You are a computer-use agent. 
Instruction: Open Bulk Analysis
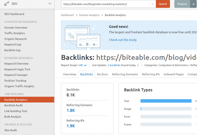(13, 117)
